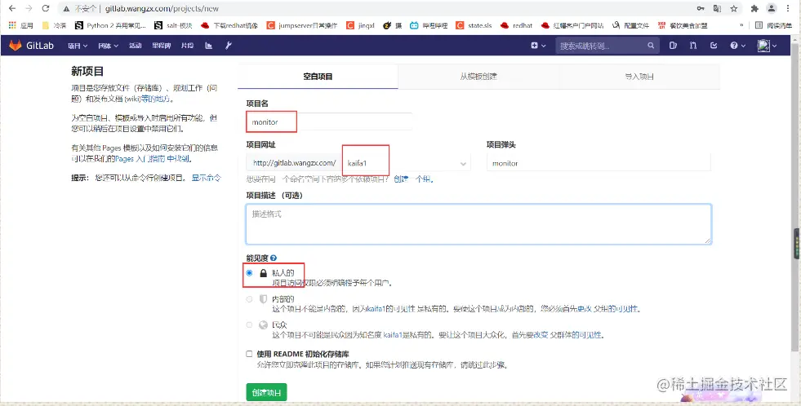Open the kaifa1 namespace dropdown
This screenshot has width=801, height=406.
(x=407, y=163)
